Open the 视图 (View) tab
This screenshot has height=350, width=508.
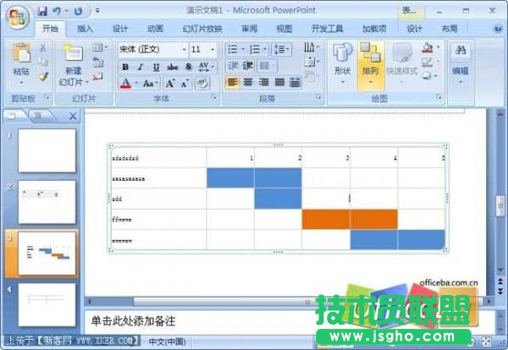pos(284,29)
